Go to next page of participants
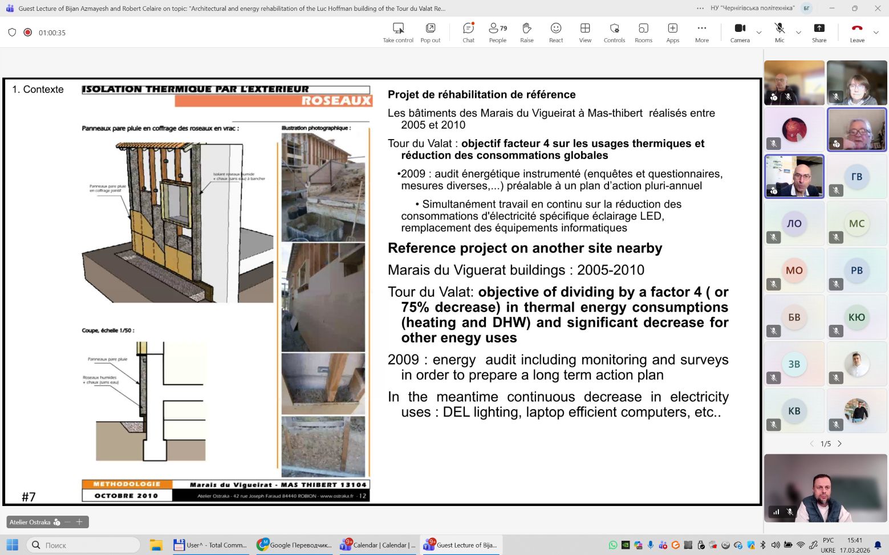The width and height of the screenshot is (889, 555). tap(839, 443)
